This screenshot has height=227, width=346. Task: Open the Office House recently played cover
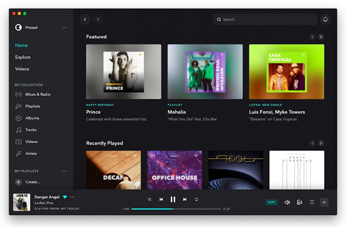(x=175, y=170)
